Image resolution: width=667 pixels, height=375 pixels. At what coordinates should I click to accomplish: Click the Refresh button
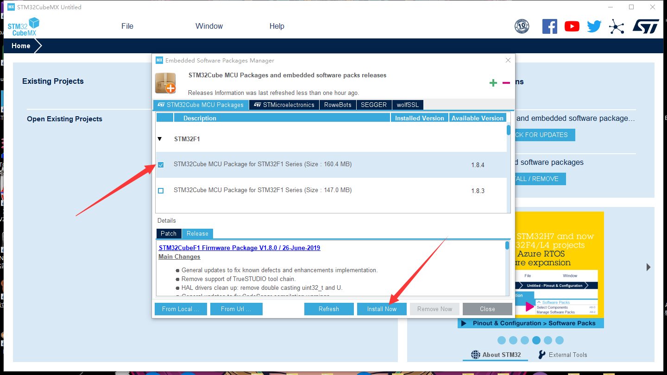point(329,309)
